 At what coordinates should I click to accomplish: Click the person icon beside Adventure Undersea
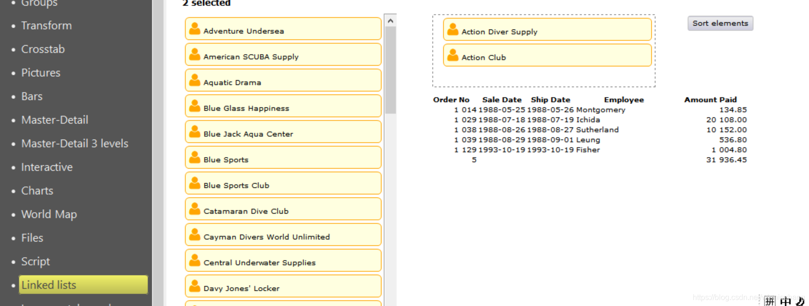(x=195, y=29)
